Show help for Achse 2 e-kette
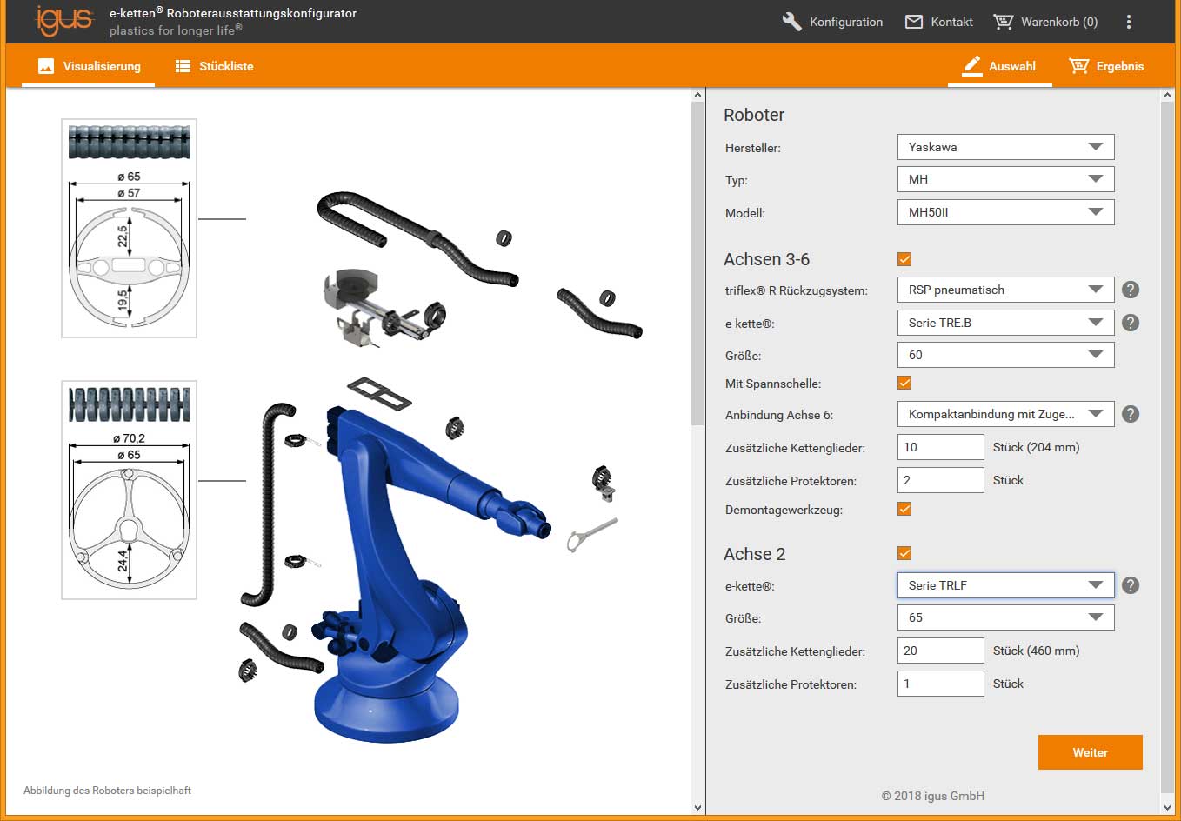This screenshot has width=1181, height=821. pyautogui.click(x=1130, y=585)
